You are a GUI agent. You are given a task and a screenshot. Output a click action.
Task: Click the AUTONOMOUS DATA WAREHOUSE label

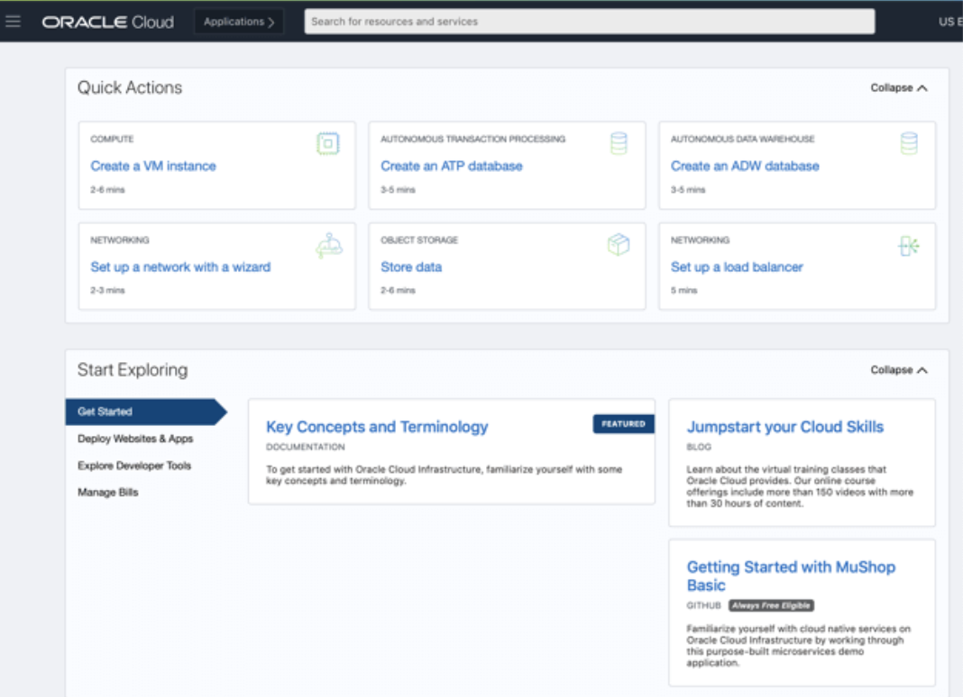click(742, 140)
